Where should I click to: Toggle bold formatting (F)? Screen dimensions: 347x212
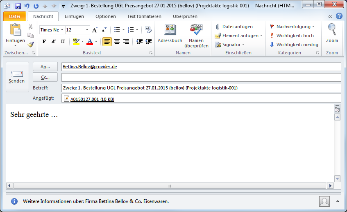(x=44, y=42)
